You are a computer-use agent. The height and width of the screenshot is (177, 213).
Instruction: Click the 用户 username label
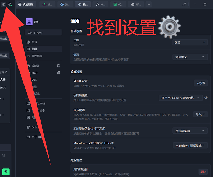[x=37, y=22]
